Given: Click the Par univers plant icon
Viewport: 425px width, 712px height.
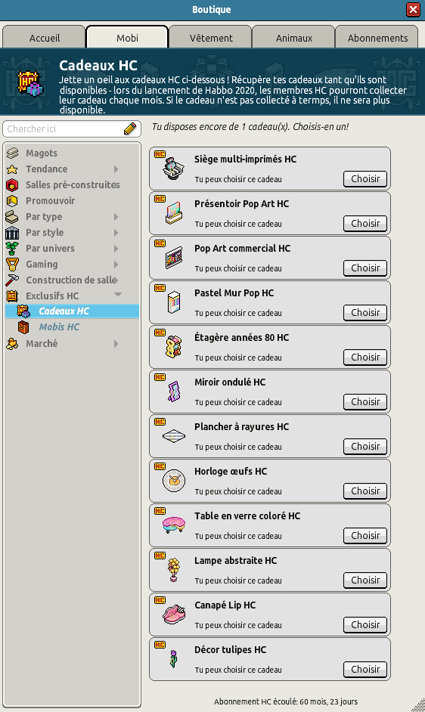Looking at the screenshot, I should coord(12,249).
